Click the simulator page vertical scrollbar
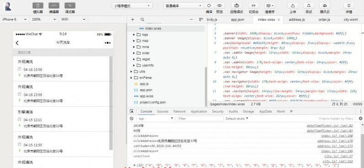Viewport: 364px width, 168px height. (x=111, y=103)
